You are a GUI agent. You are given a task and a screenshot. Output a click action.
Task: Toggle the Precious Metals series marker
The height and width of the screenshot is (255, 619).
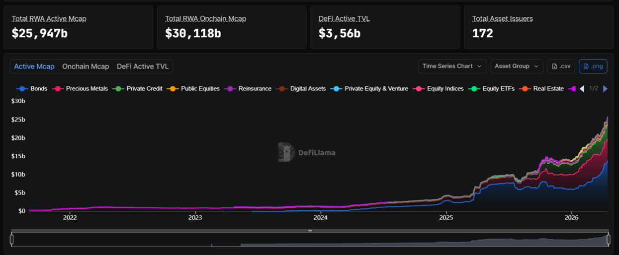[x=58, y=89]
